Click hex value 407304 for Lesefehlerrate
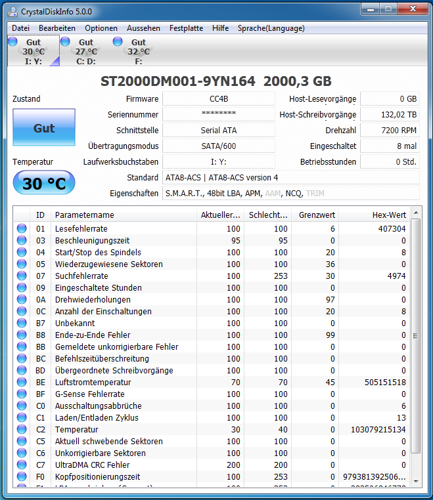The image size is (433, 500). [x=392, y=228]
